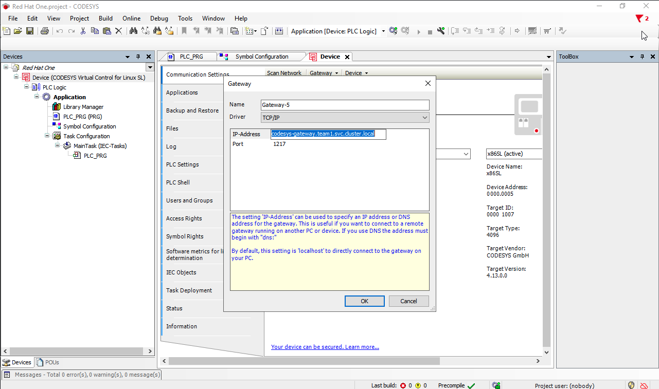This screenshot has height=389, width=659.
Task: Collapse the PLC Logic tree node
Action: [27, 87]
